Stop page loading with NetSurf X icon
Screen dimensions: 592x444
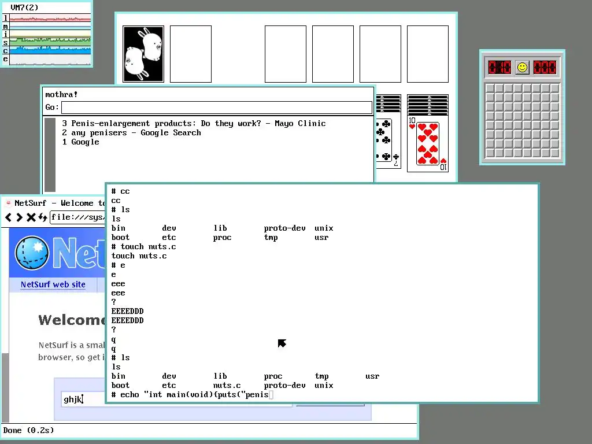(31, 217)
